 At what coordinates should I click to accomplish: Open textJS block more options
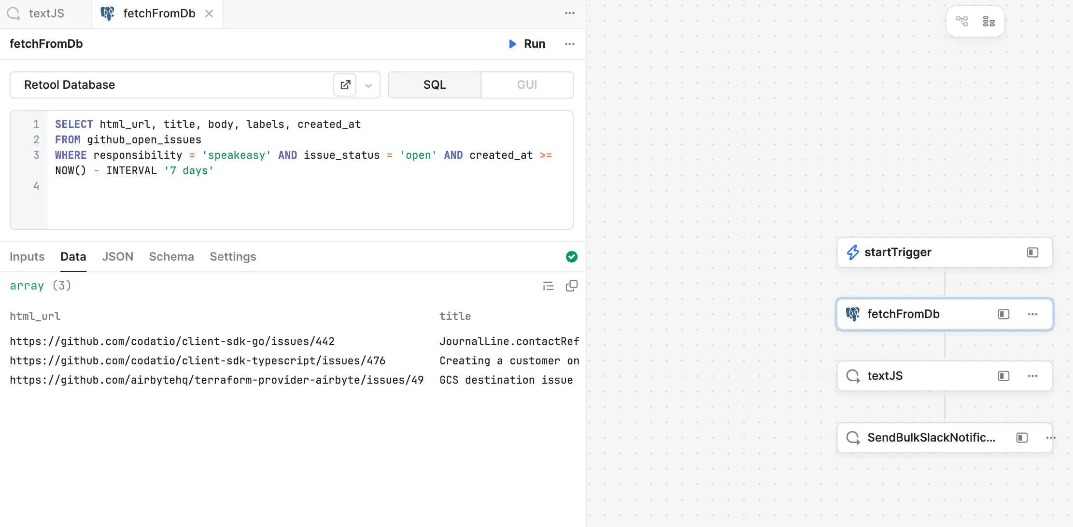[x=1032, y=376]
